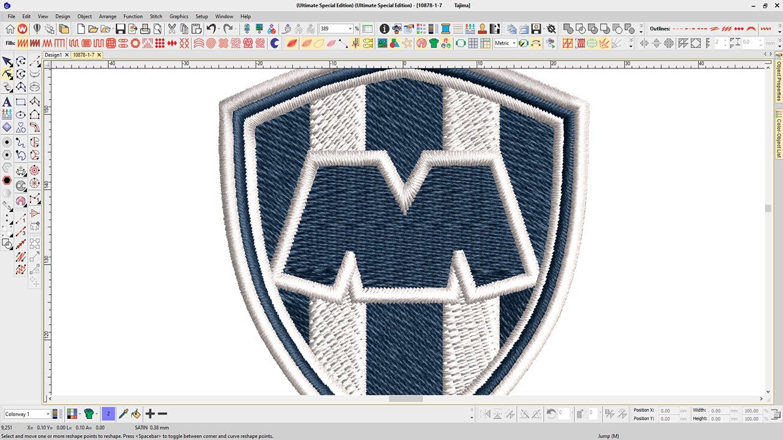The width and height of the screenshot is (783, 440).
Task: Paste from clipboard icon
Action: pyautogui.click(x=196, y=29)
